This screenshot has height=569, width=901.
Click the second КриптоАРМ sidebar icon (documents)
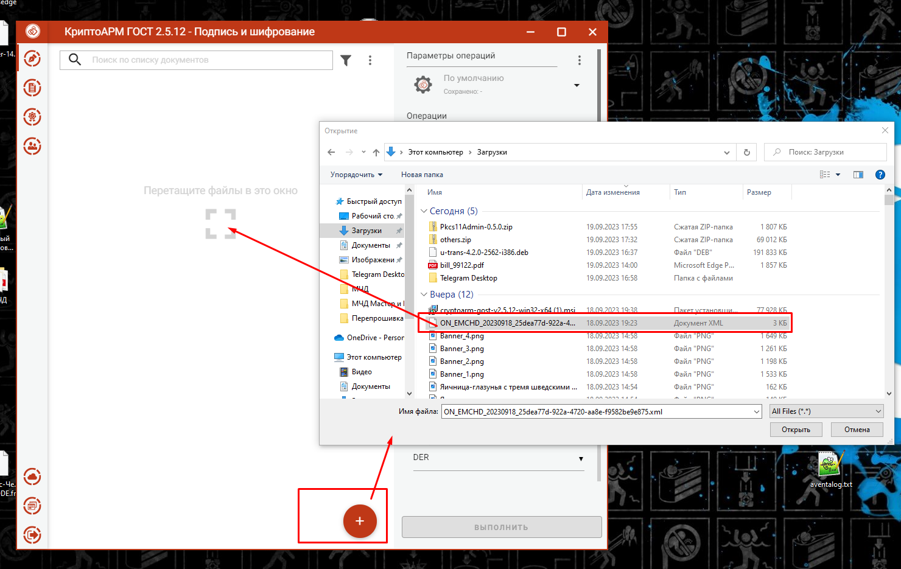[x=32, y=88]
